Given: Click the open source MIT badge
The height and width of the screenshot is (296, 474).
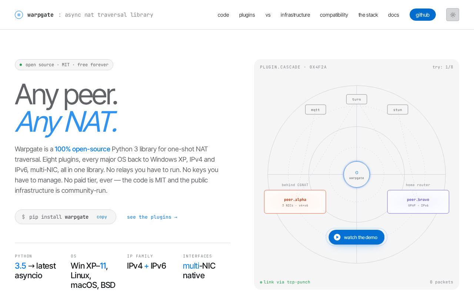Looking at the screenshot, I should [x=64, y=65].
